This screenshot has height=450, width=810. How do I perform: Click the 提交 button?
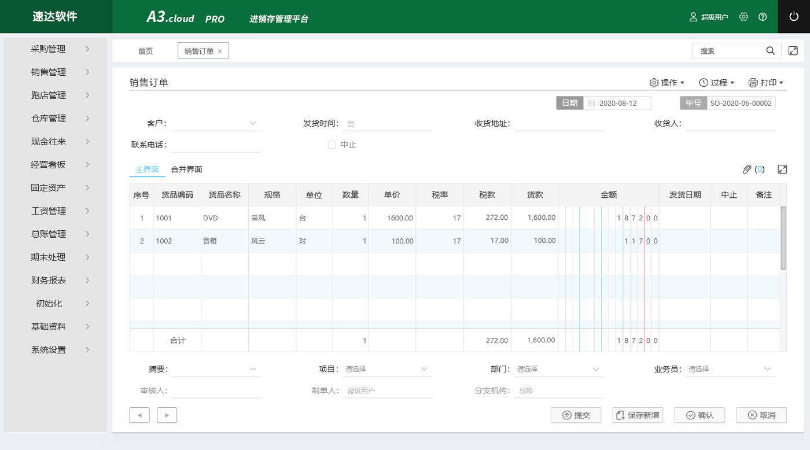point(576,415)
